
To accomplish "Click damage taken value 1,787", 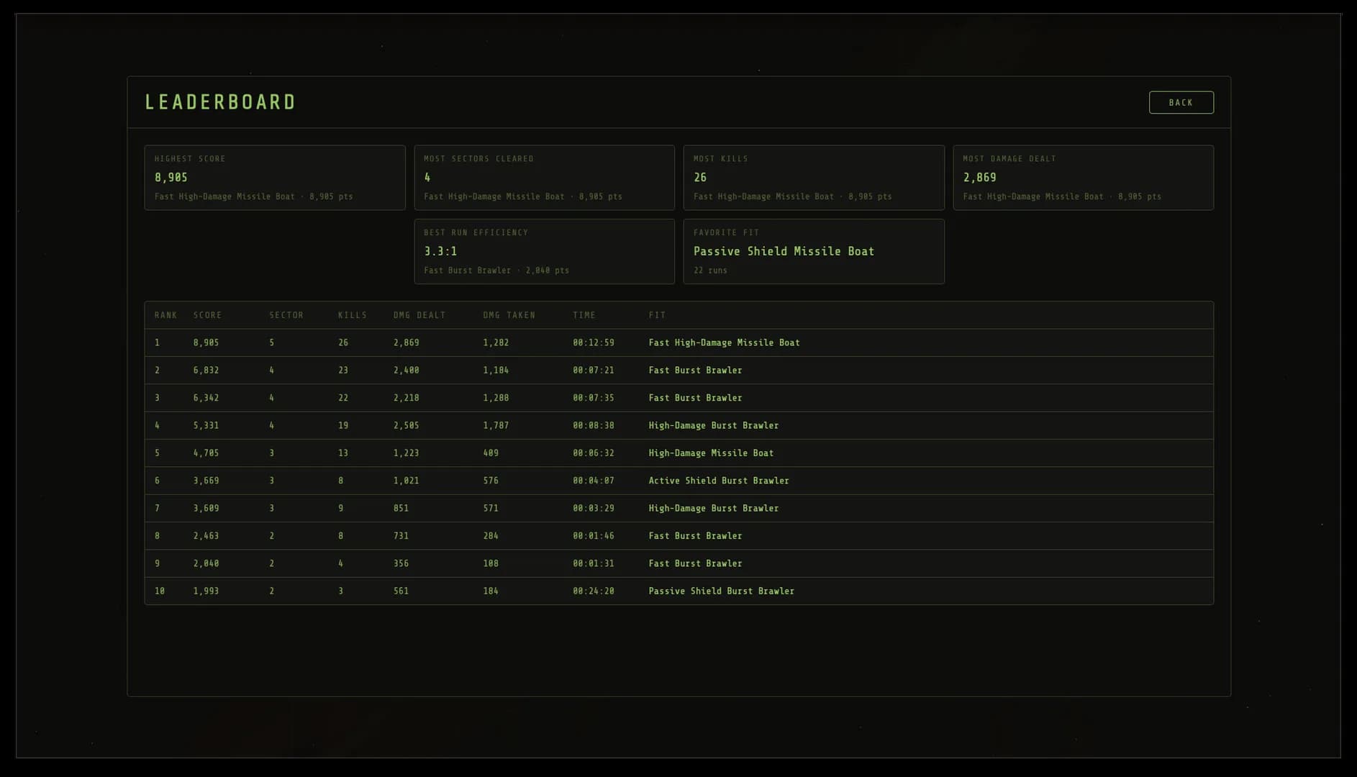I will click(496, 425).
